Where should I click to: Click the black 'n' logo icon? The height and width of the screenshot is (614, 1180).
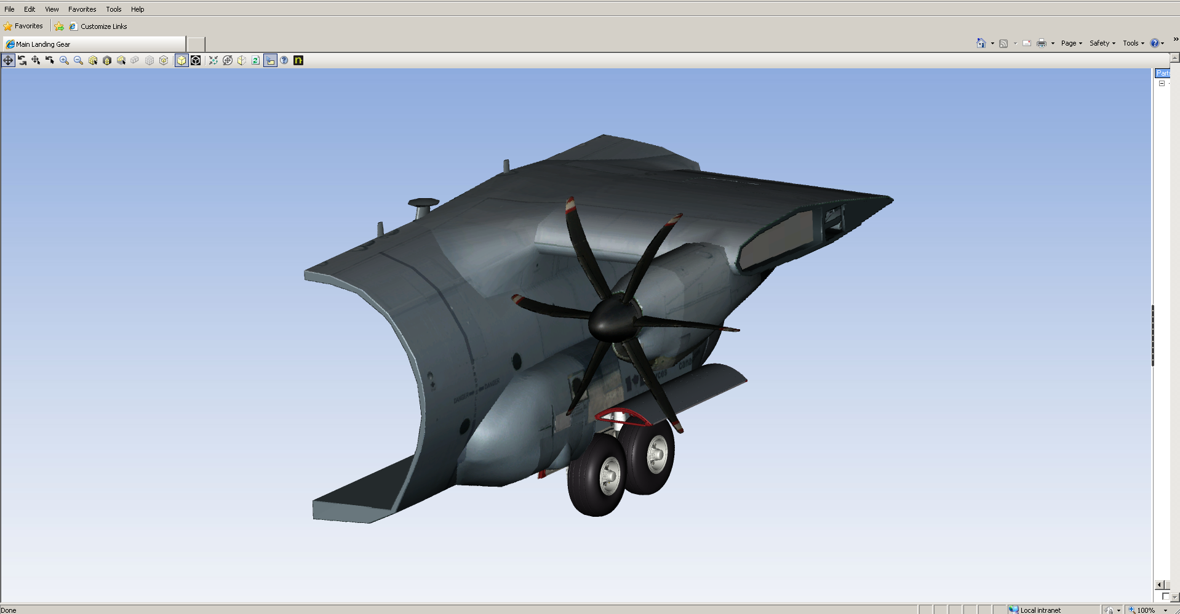(298, 60)
